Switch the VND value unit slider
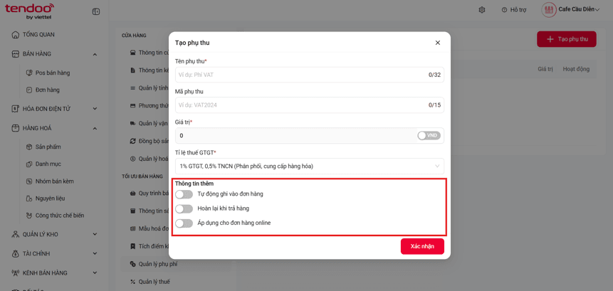This screenshot has width=613, height=291. coord(429,136)
